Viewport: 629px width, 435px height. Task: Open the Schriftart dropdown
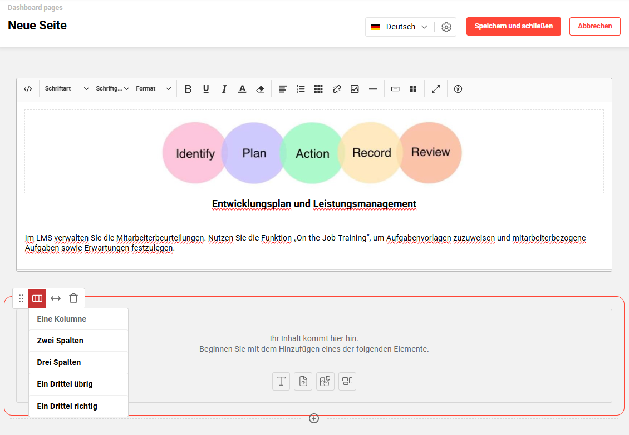(66, 88)
